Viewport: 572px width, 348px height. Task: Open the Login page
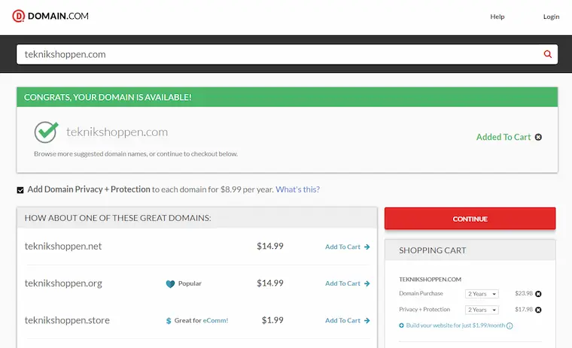pos(551,17)
